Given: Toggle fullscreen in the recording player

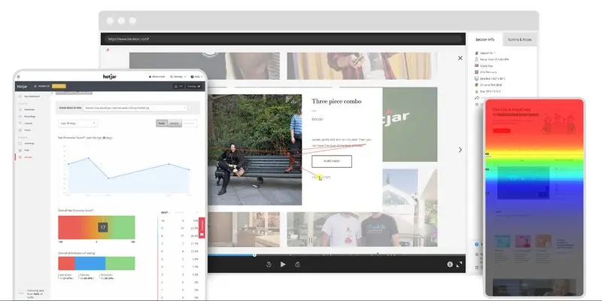Looking at the screenshot, I should pyautogui.click(x=459, y=264).
